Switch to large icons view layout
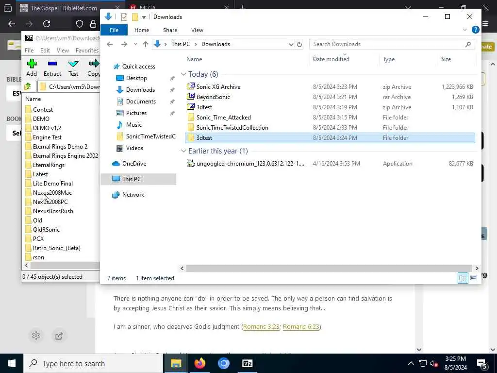Screen dimensions: 497x373 pyautogui.click(x=474, y=278)
